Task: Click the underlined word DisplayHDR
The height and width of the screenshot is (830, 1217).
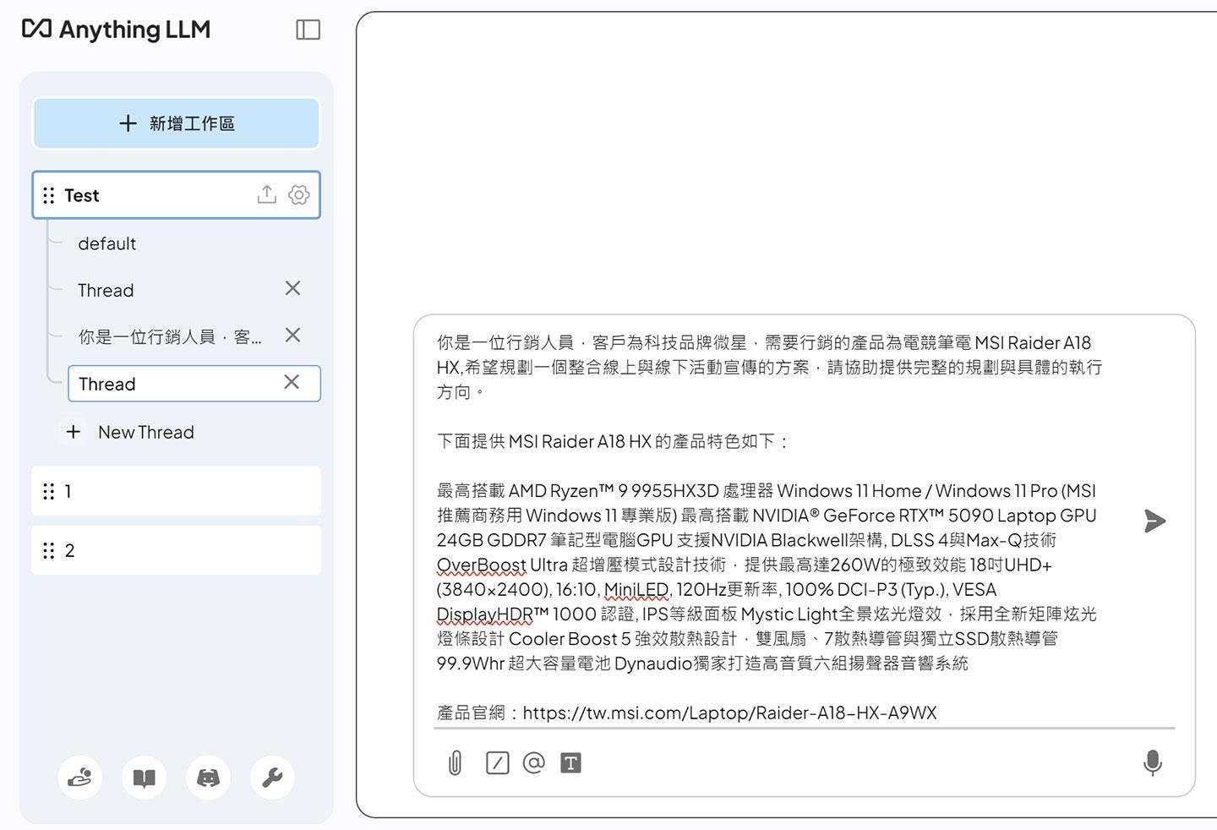Action: tap(485, 614)
